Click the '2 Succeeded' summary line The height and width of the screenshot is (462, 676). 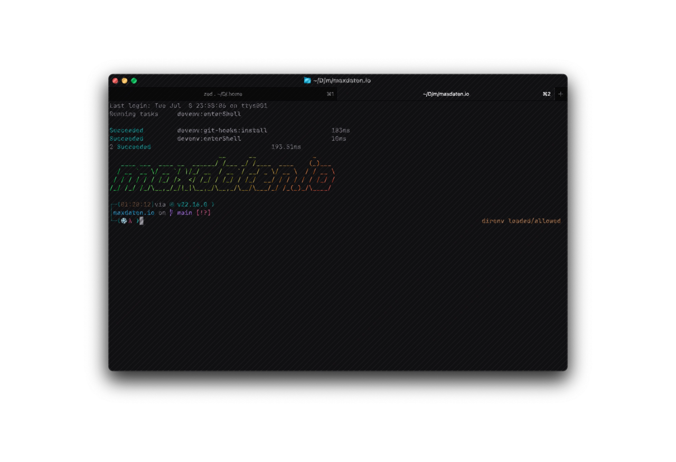130,146
